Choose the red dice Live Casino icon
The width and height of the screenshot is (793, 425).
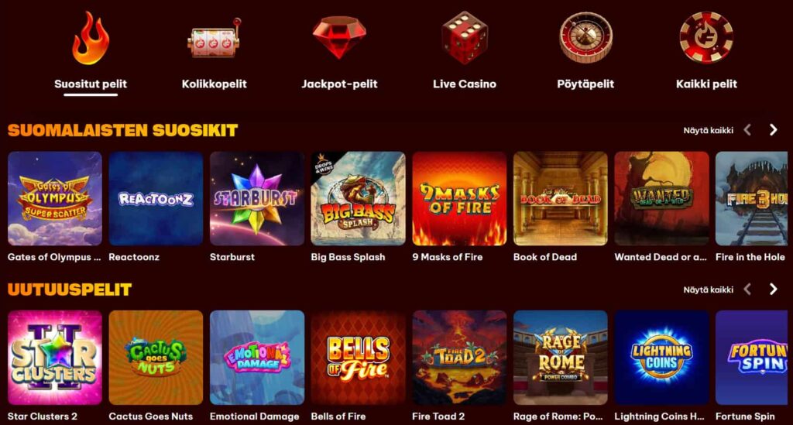click(x=465, y=37)
